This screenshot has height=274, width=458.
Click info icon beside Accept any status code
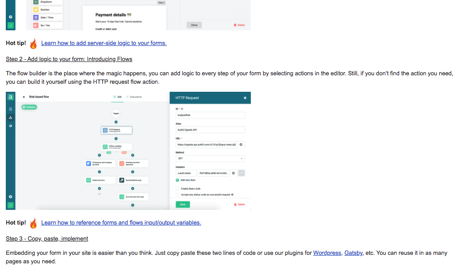[232, 195]
